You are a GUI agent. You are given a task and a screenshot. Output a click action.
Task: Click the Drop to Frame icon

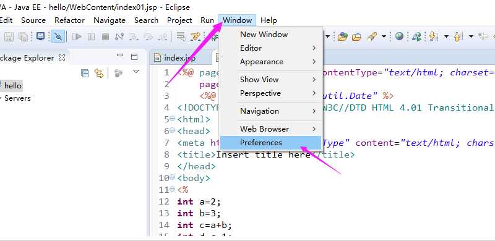click(181, 36)
